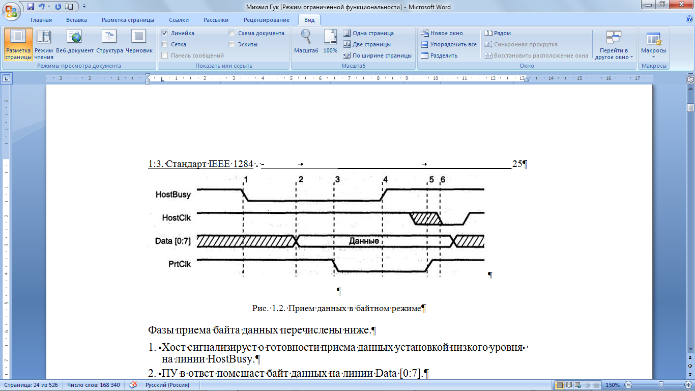Undo last action in Quick Access toolbar
695x391 pixels.
coord(42,7)
